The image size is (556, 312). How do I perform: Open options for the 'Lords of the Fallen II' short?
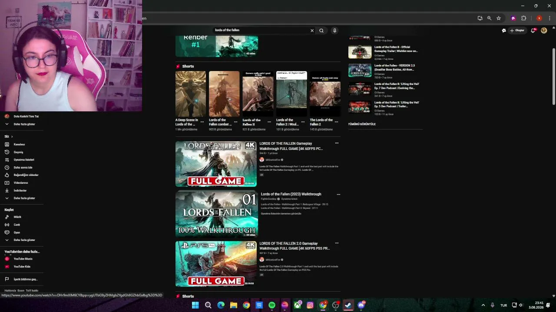click(x=269, y=122)
